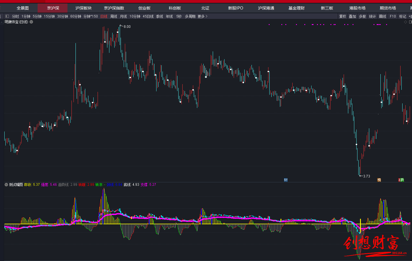Click the 测试幅图 indicator name
Viewport: 412px width, 261px height.
click(x=16, y=185)
